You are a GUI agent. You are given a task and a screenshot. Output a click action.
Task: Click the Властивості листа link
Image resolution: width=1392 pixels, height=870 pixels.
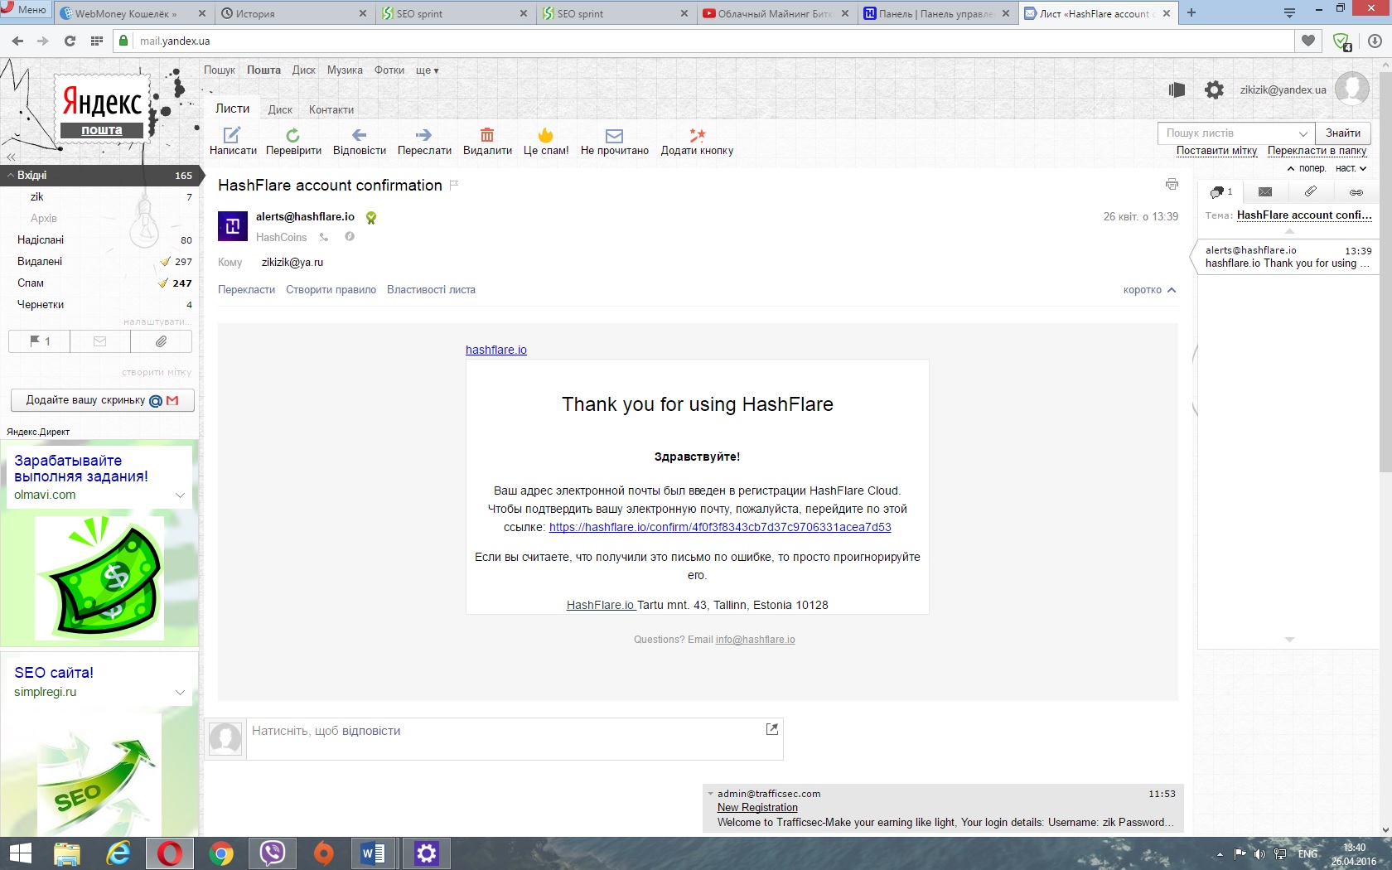[431, 290]
